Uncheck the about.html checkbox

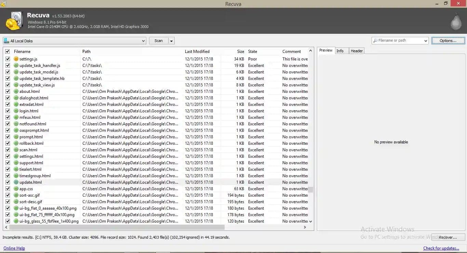[x=8, y=92]
